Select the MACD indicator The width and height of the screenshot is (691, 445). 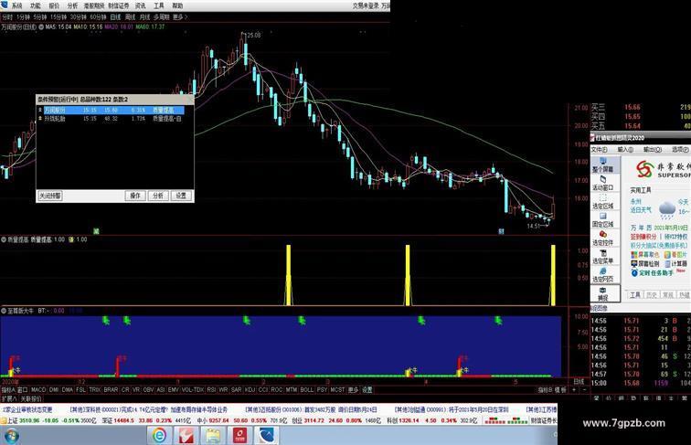38,390
